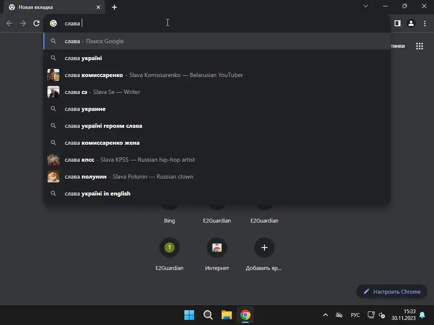
Task: Open the taskbar Search icon
Action: (x=208, y=315)
